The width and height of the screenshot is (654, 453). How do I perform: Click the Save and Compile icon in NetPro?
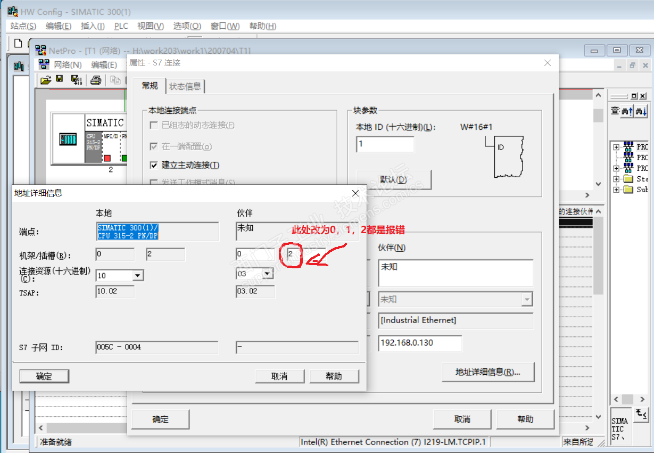click(x=77, y=80)
